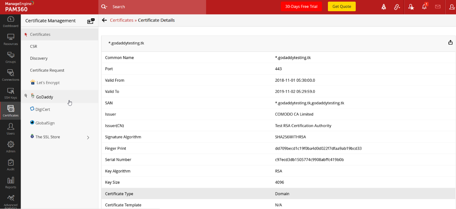Open GoDaddy in the side menu
Viewport: 456px width, 209px height.
(x=44, y=97)
